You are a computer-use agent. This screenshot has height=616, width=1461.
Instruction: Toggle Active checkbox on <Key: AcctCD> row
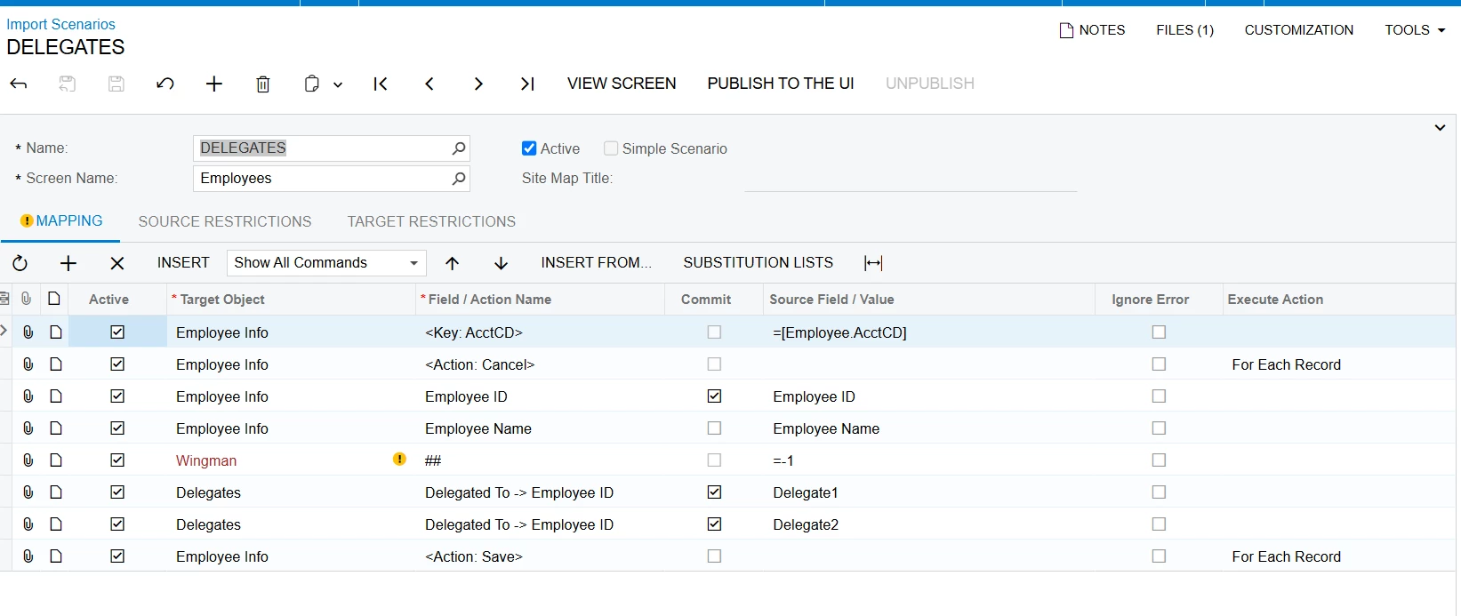point(117,332)
